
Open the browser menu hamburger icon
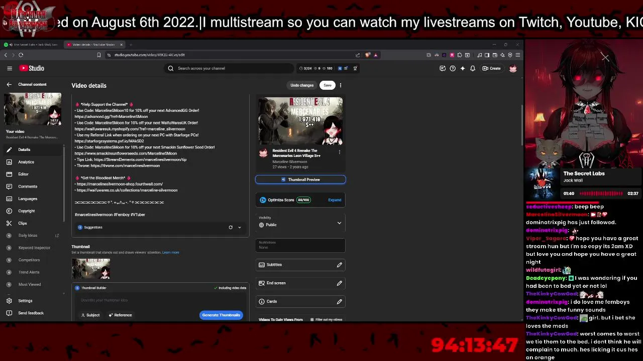(518, 55)
